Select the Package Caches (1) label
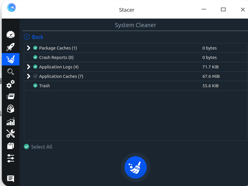Screen dimensions: 248x186 (x=58, y=48)
